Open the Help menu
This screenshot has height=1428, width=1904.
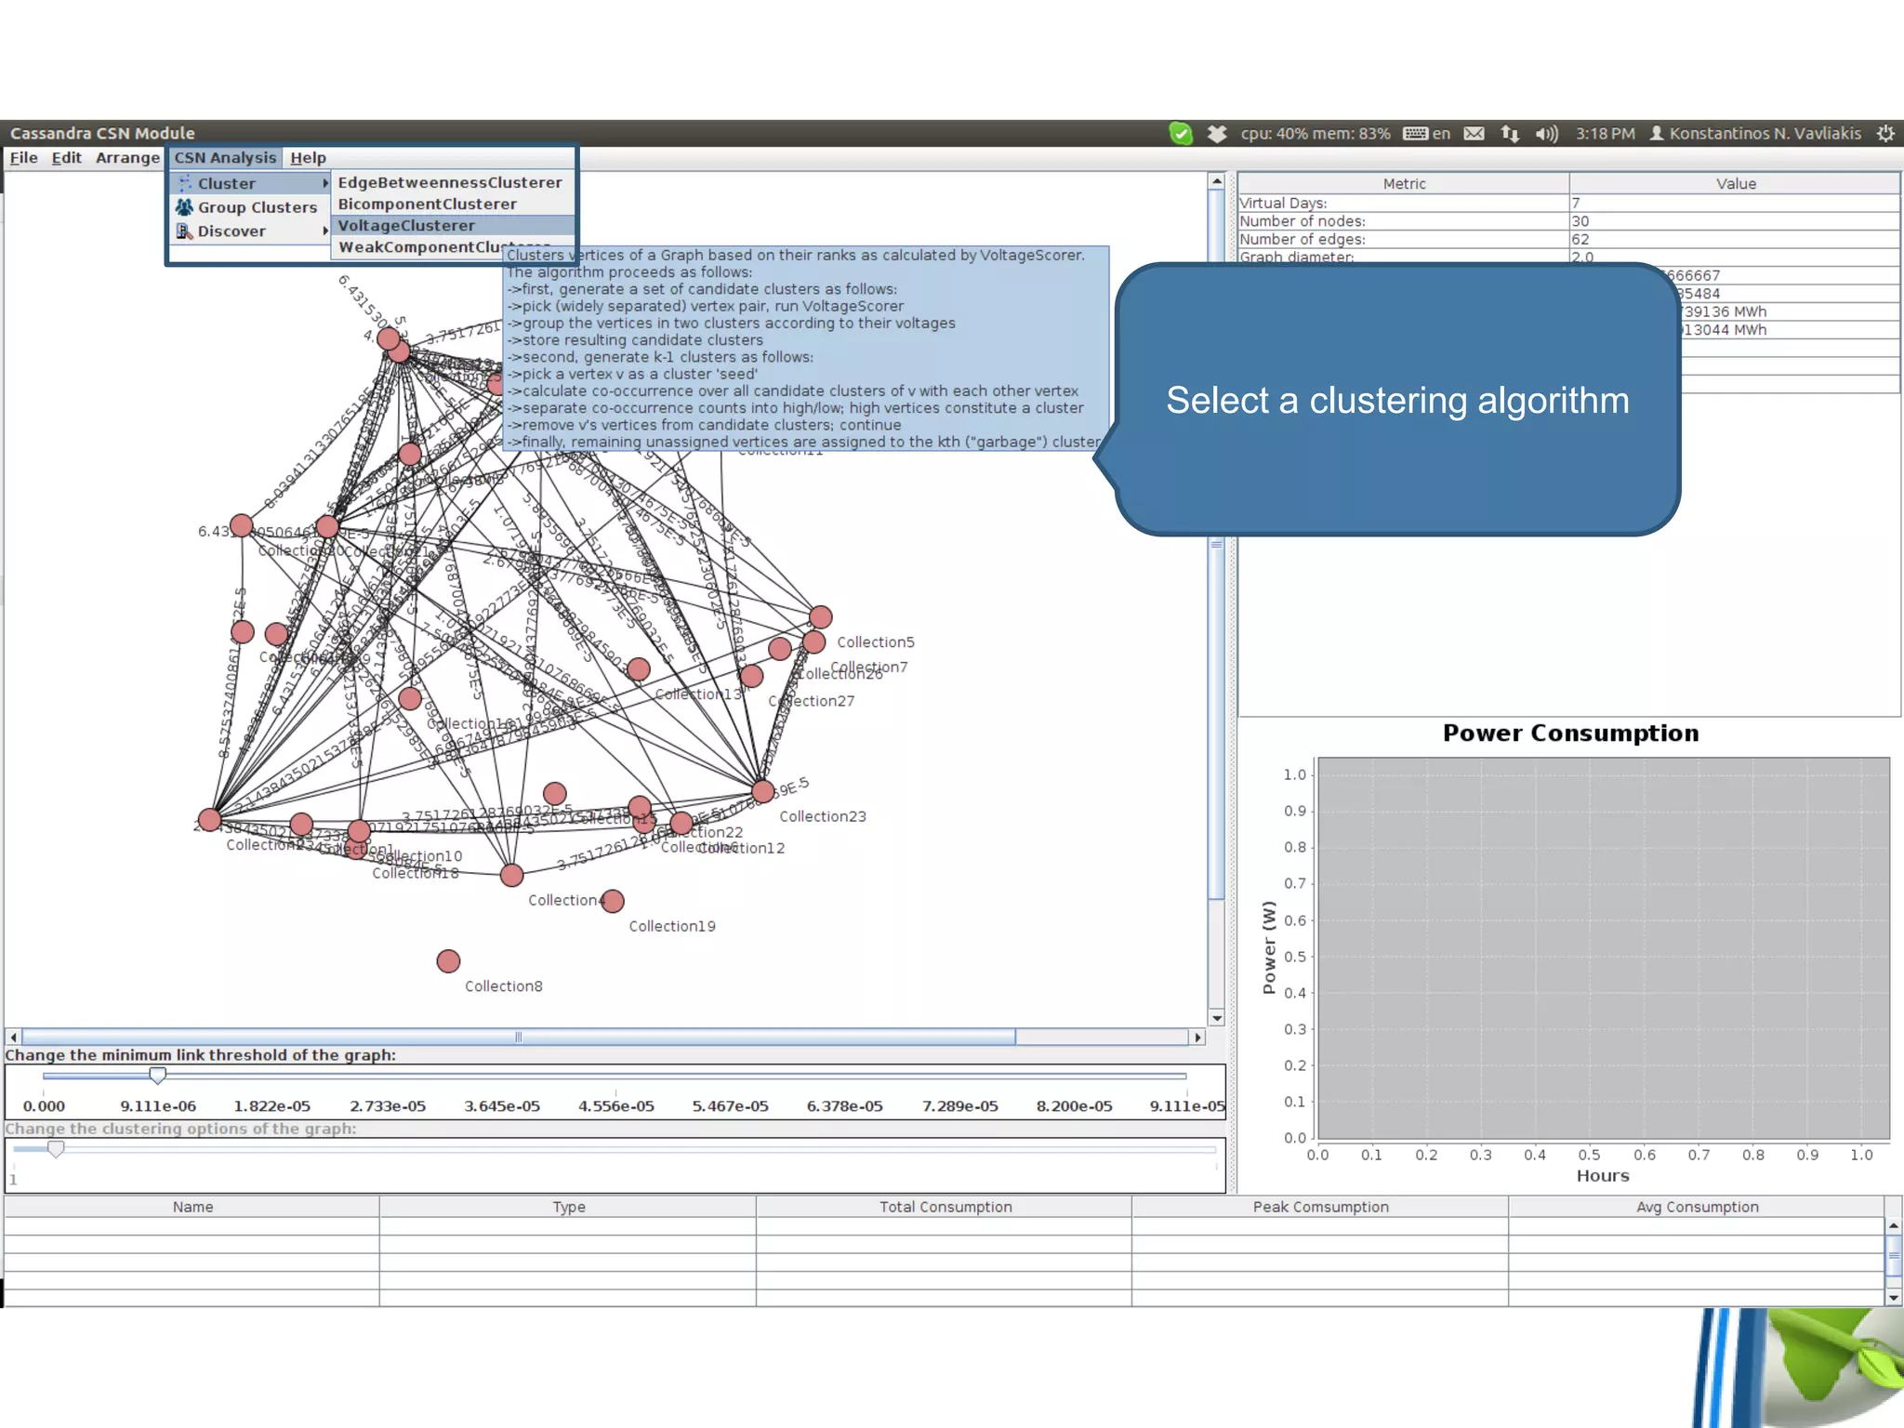click(x=308, y=158)
